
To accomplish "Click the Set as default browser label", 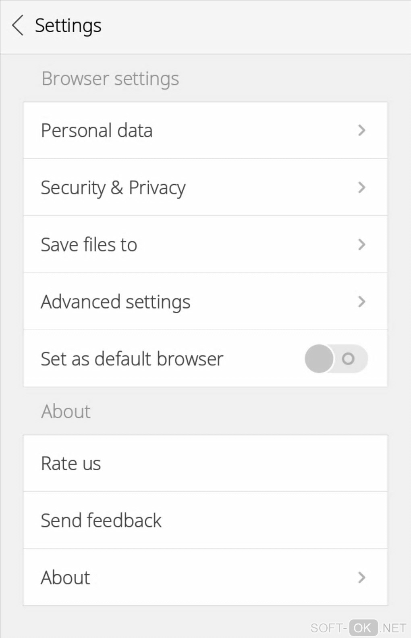I will tap(132, 359).
